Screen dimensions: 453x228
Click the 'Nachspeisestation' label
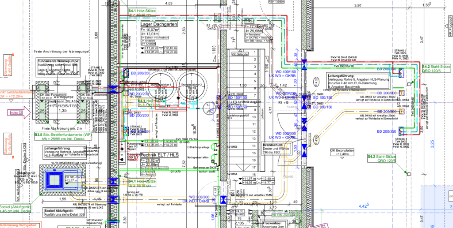[x=197, y=158]
